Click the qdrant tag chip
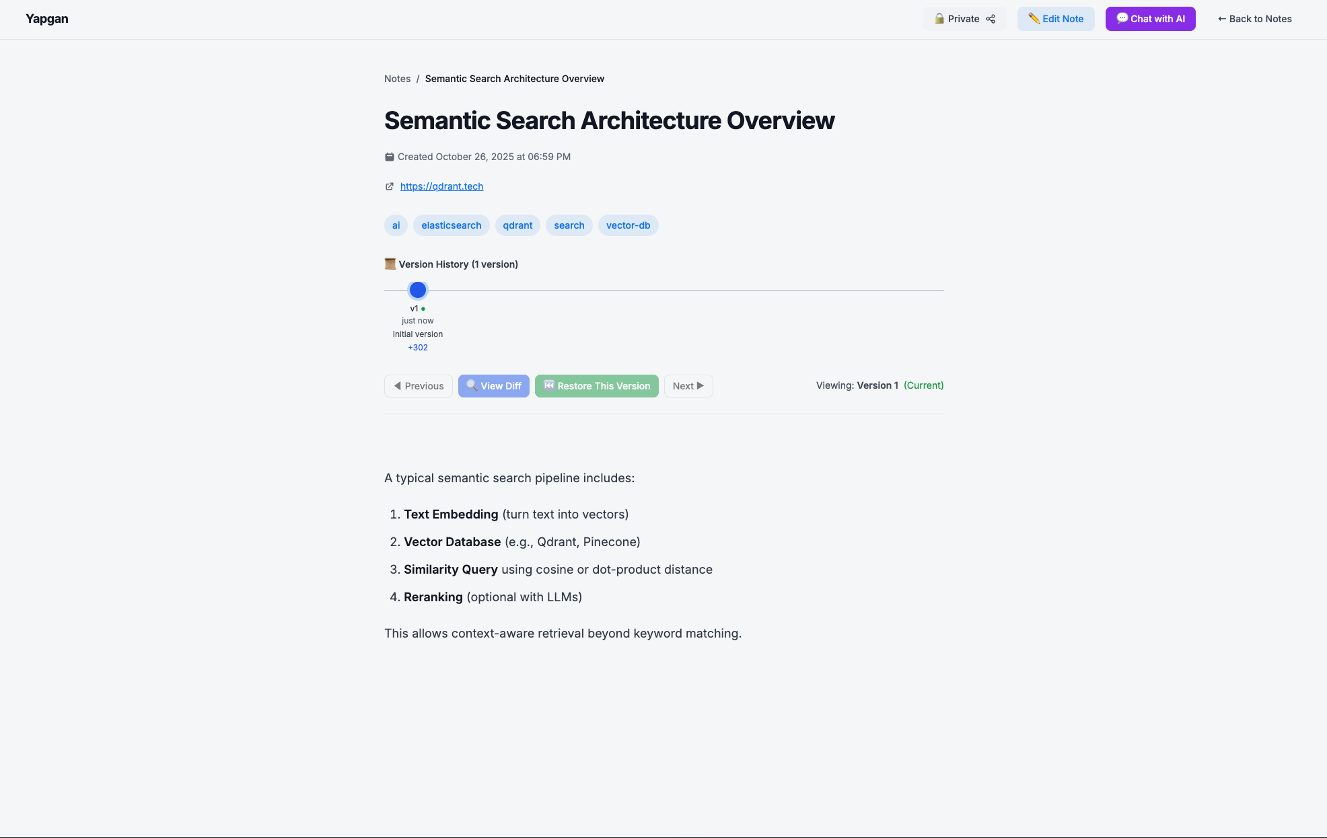 pos(517,225)
